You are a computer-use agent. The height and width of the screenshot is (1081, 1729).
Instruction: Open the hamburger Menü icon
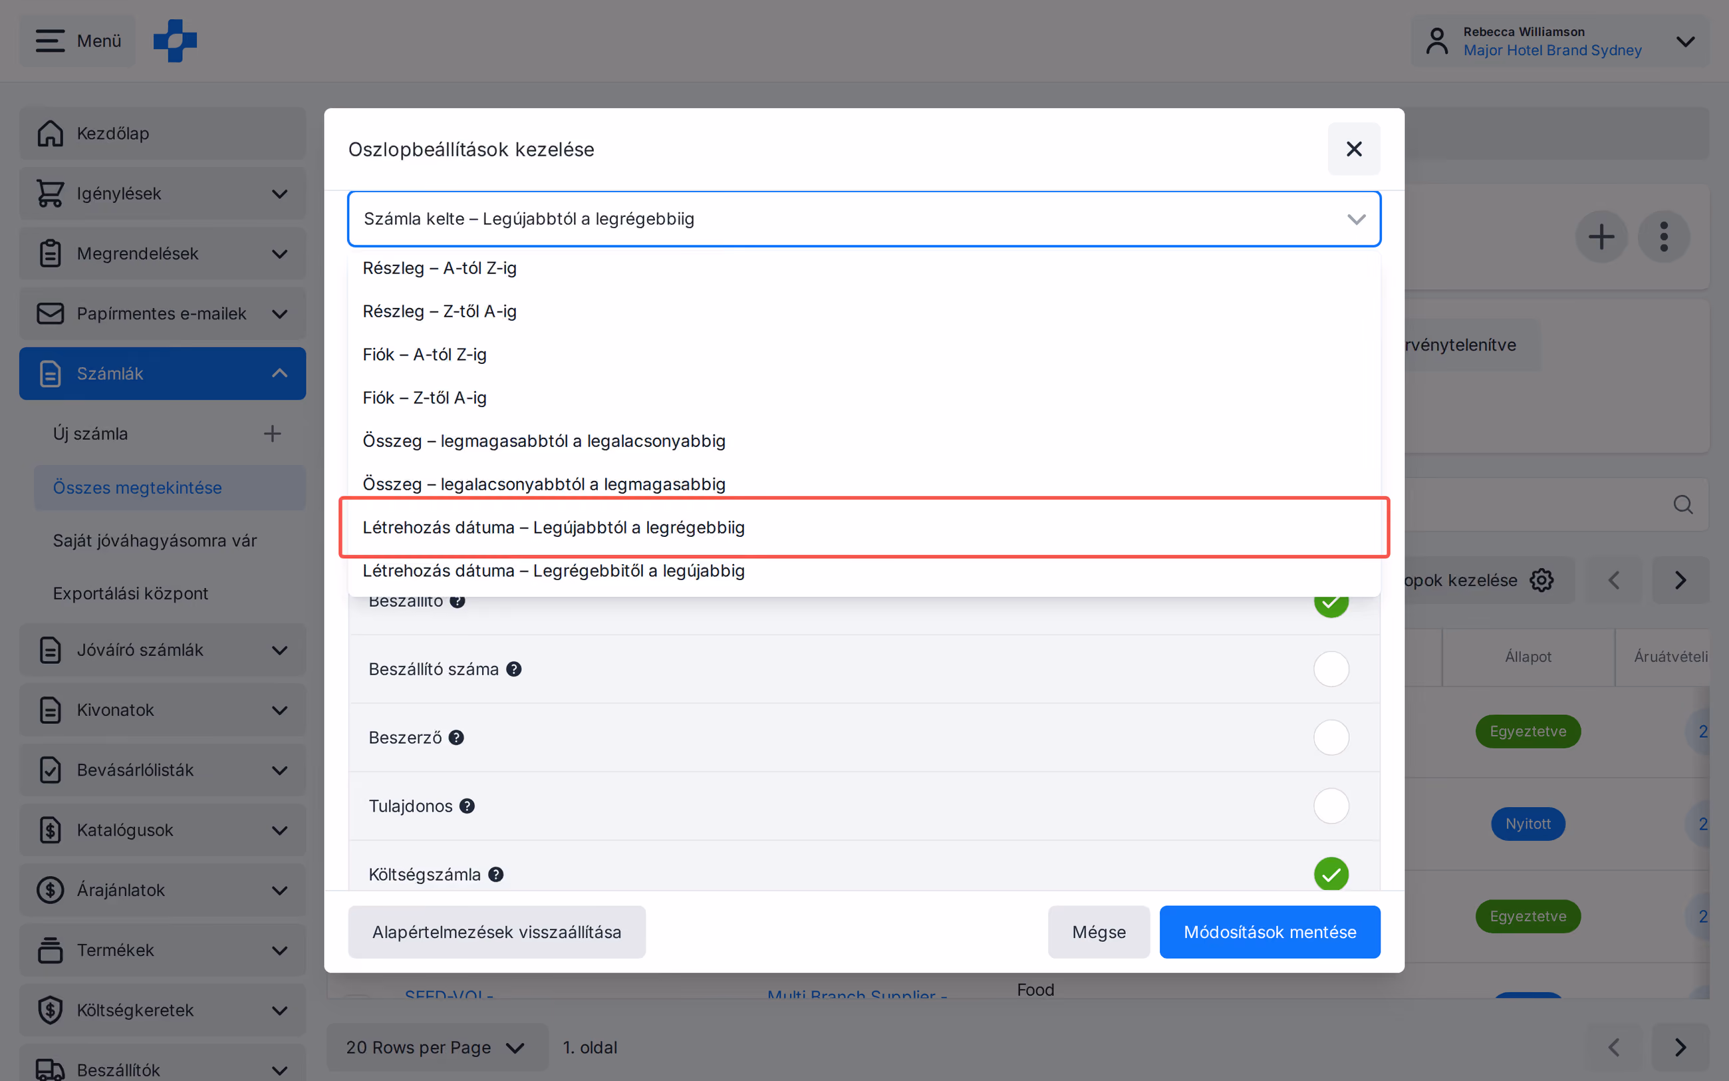tap(50, 41)
